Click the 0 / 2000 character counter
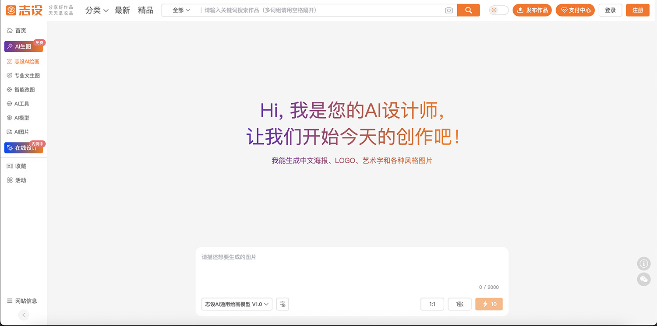The height and width of the screenshot is (326, 657). (489, 287)
